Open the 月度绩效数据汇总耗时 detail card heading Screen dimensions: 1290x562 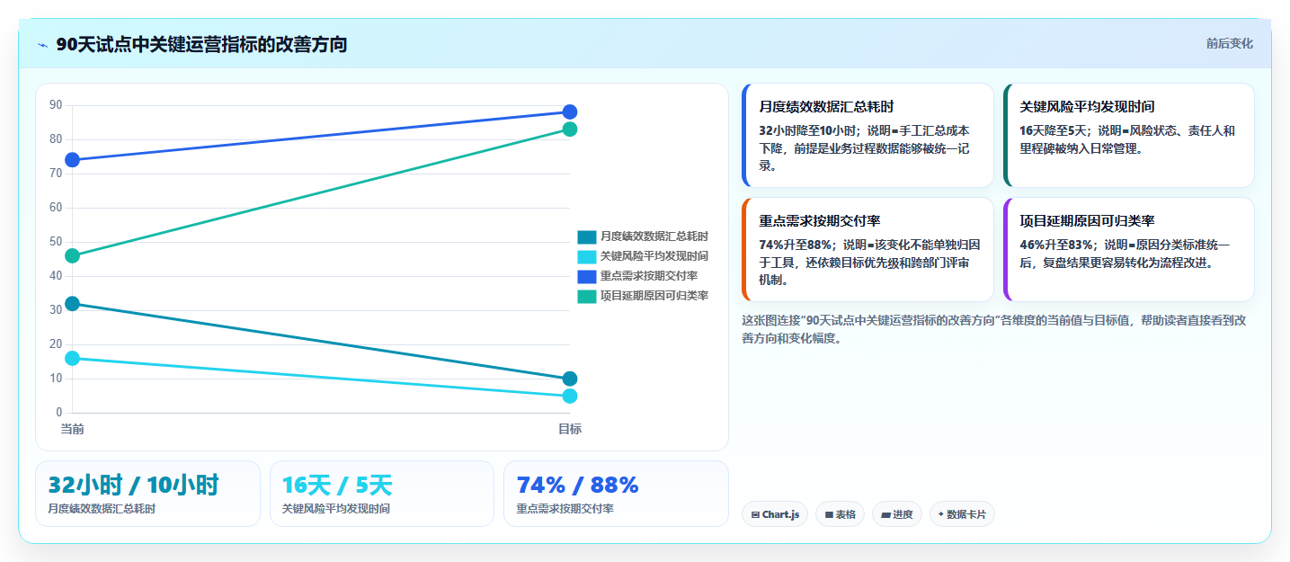tap(826, 106)
